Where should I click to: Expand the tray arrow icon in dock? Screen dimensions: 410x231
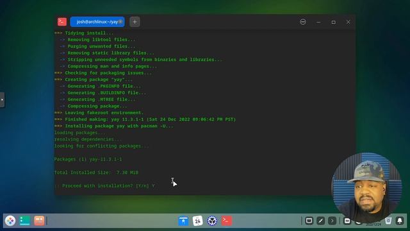[332, 221]
